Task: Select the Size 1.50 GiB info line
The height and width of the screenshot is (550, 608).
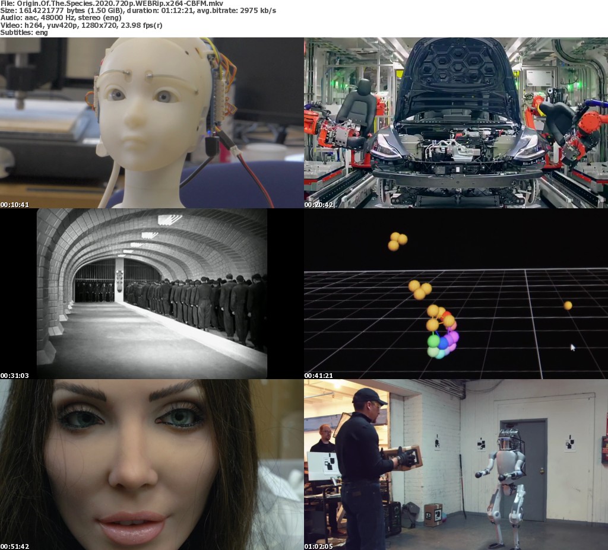Action: (138, 11)
